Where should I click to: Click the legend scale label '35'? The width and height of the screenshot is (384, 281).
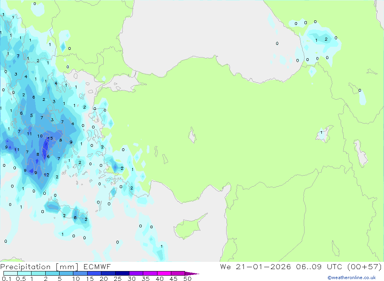(x=146, y=279)
